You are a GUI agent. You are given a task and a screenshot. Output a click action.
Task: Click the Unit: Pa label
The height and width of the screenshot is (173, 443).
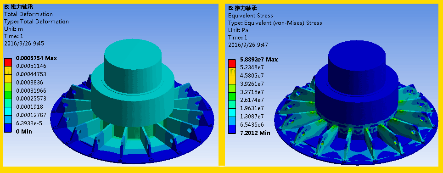238,30
